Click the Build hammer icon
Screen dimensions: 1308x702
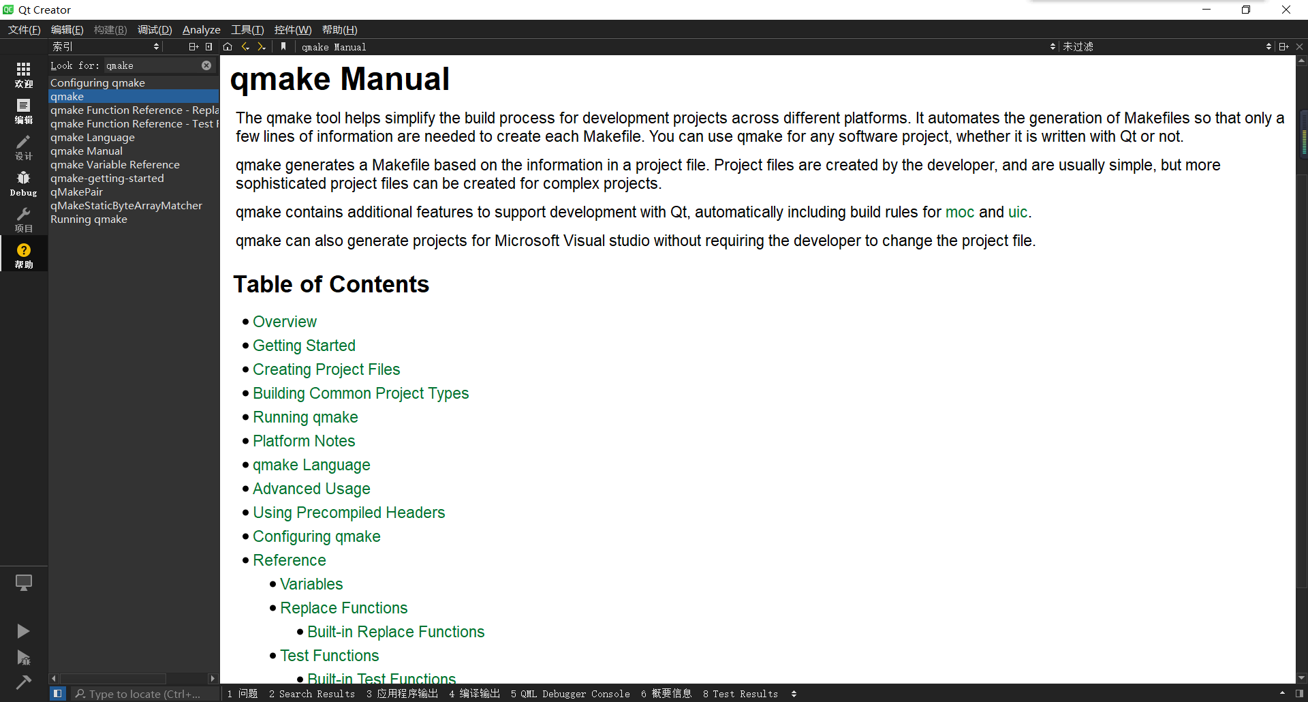point(24,682)
